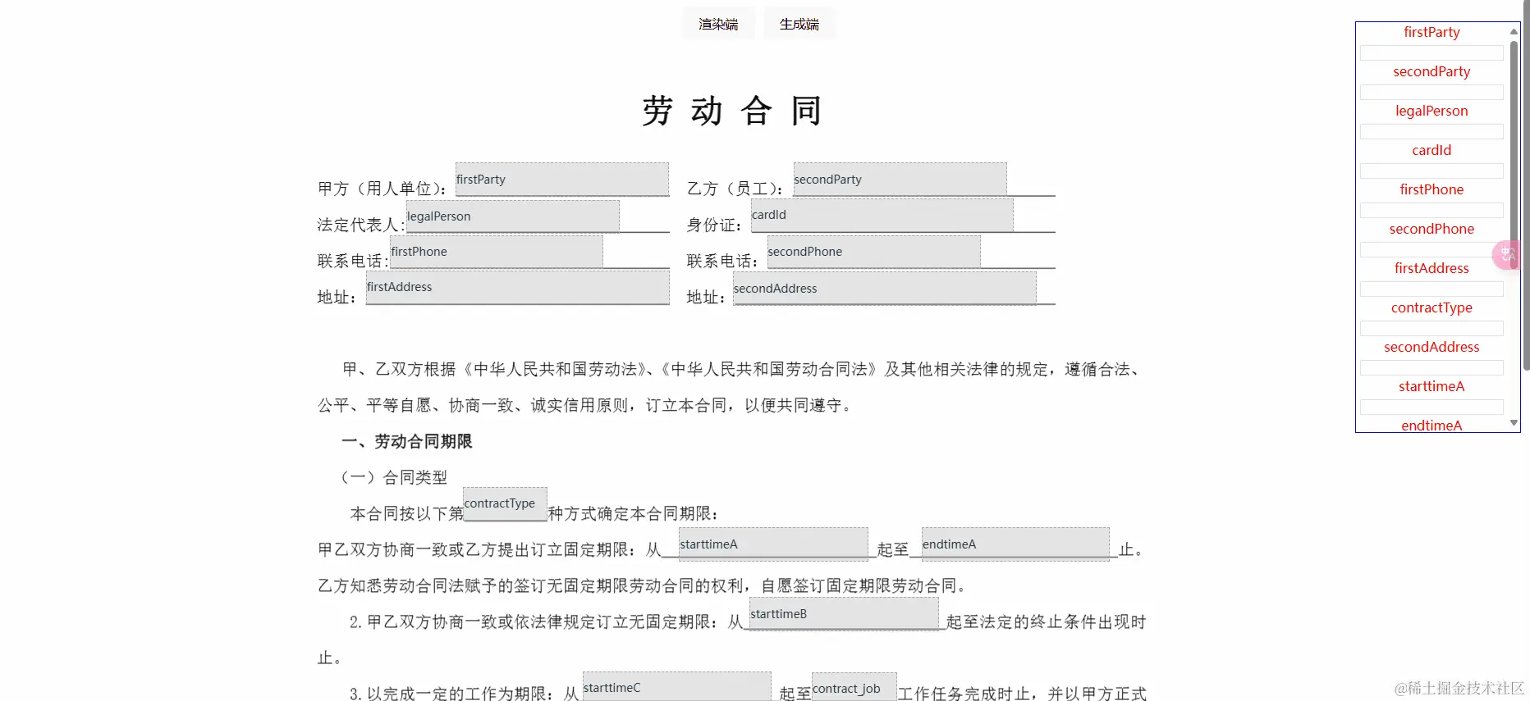The image size is (1530, 701).
Task: Click the red secondParty label in the side panel
Action: [1432, 71]
